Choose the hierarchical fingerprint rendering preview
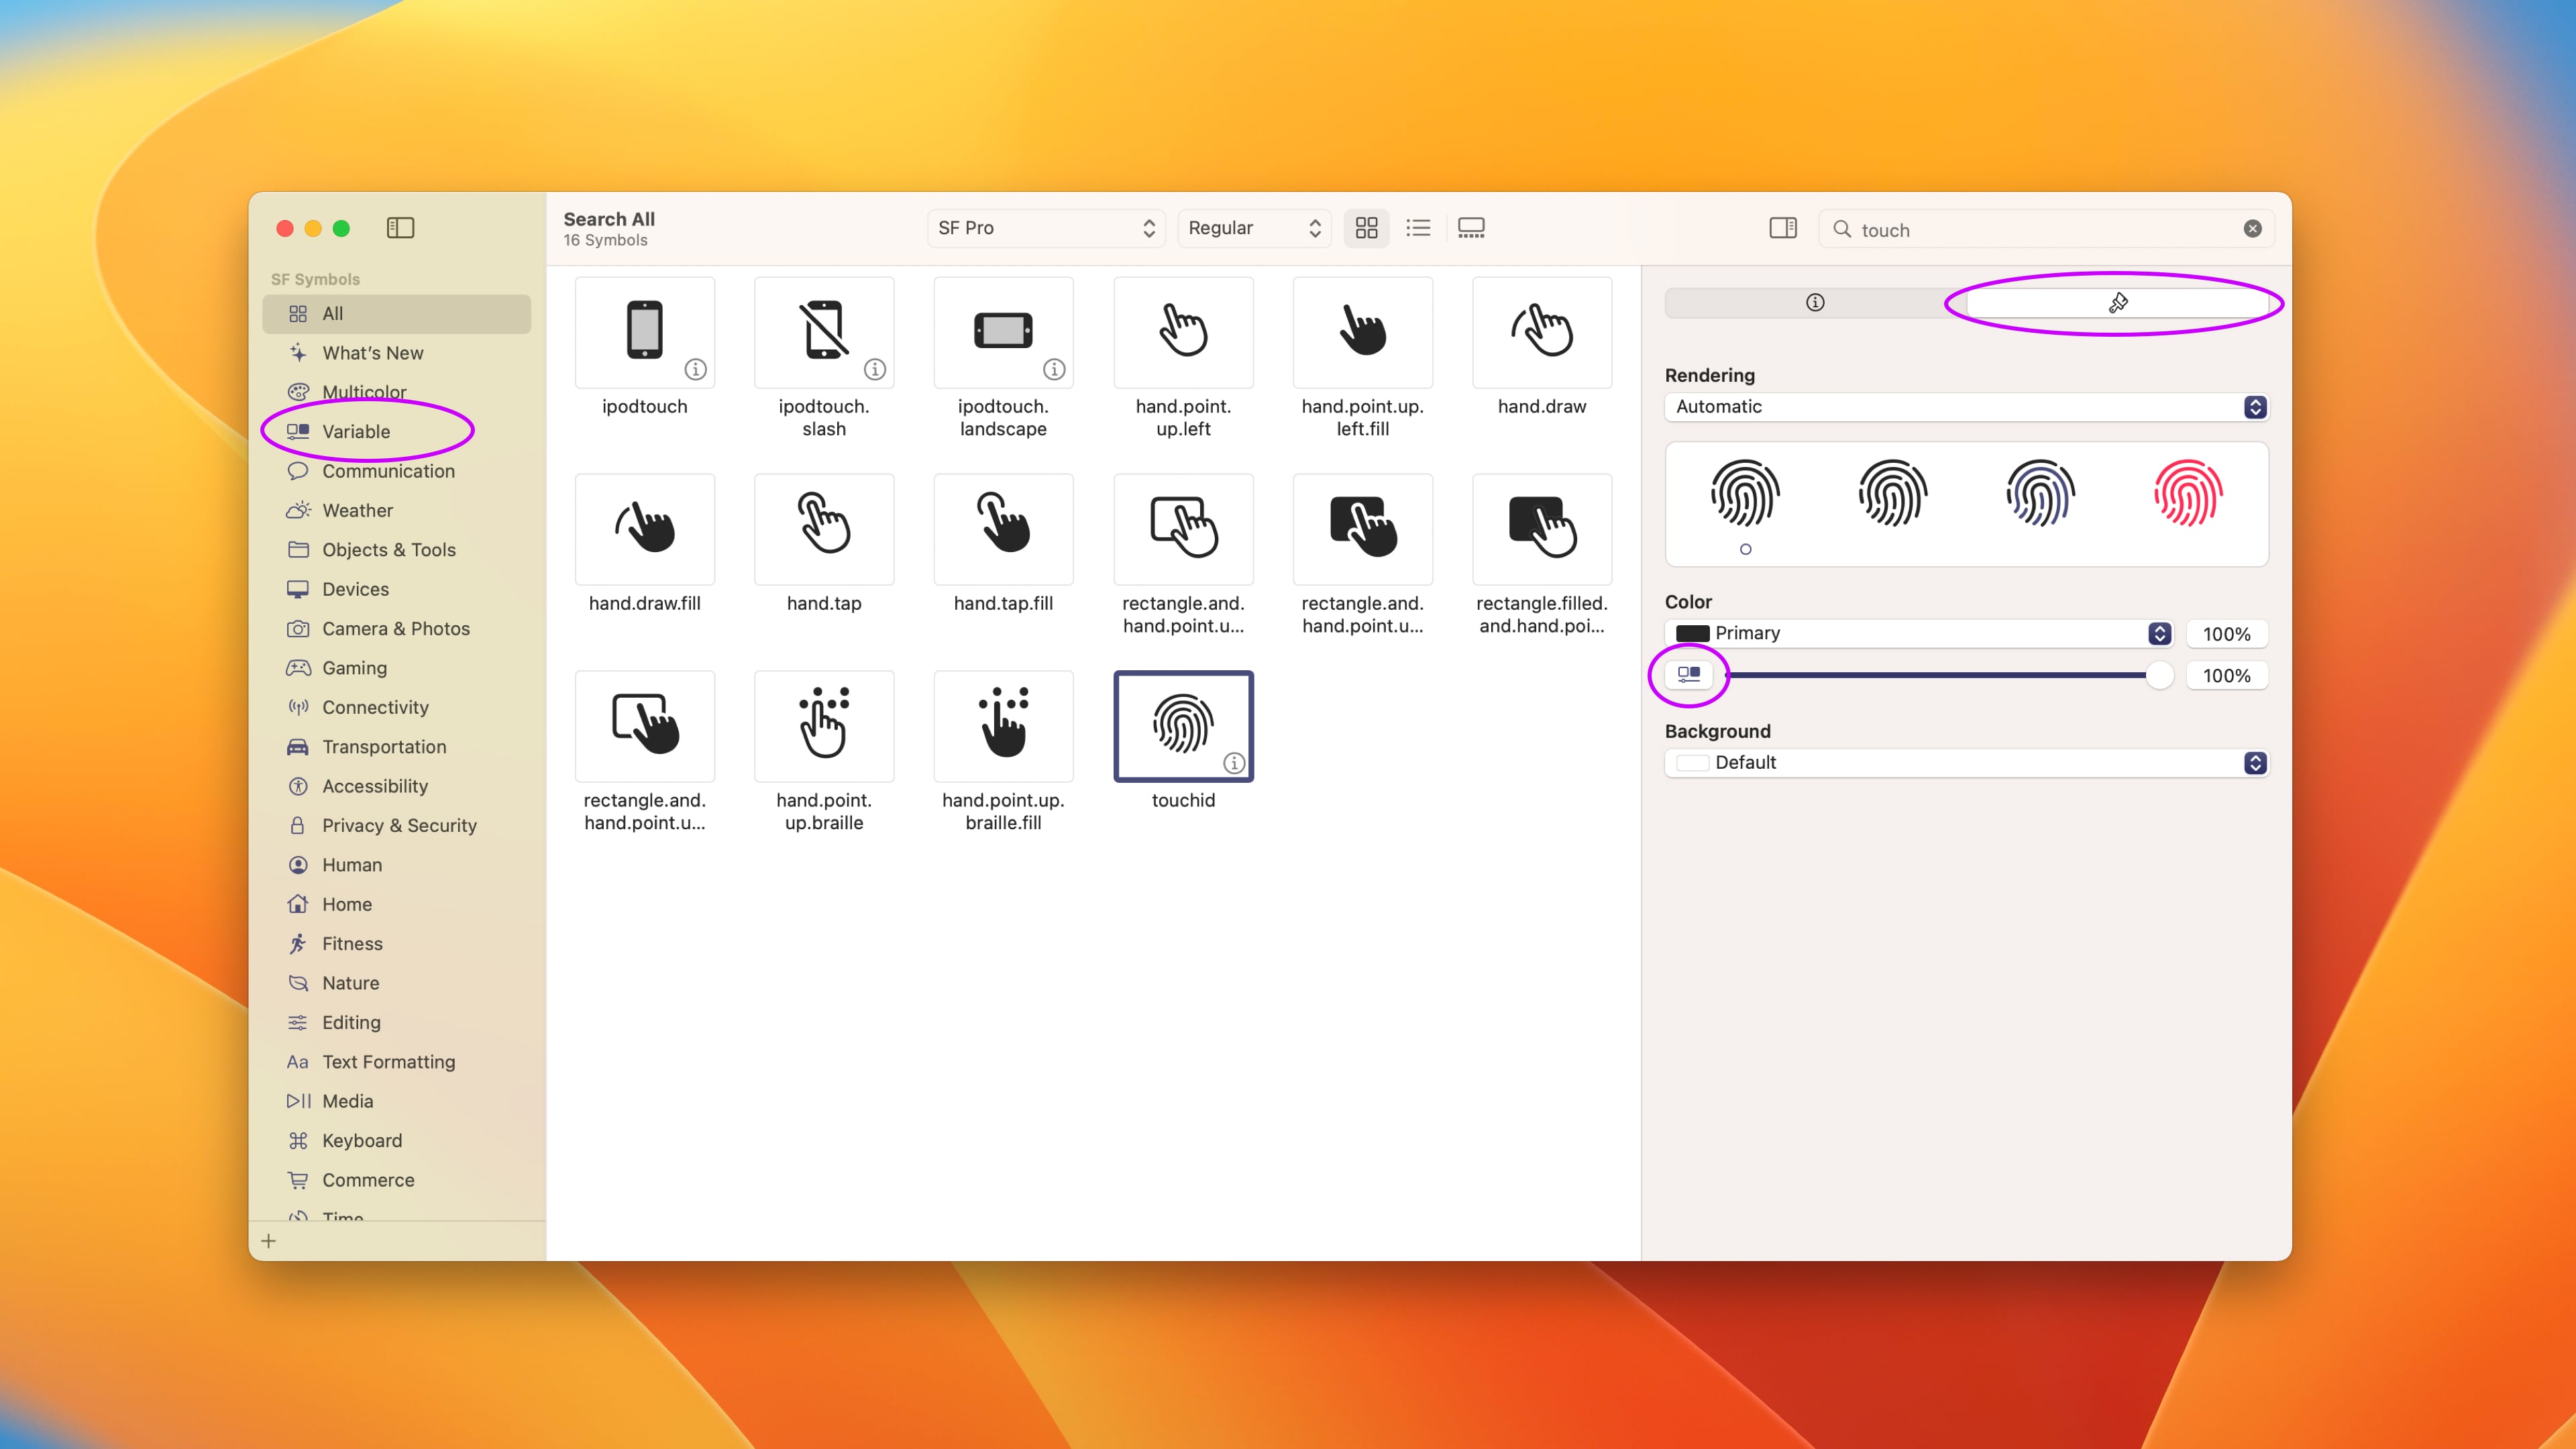Viewport: 2576px width, 1449px height. (x=1892, y=494)
